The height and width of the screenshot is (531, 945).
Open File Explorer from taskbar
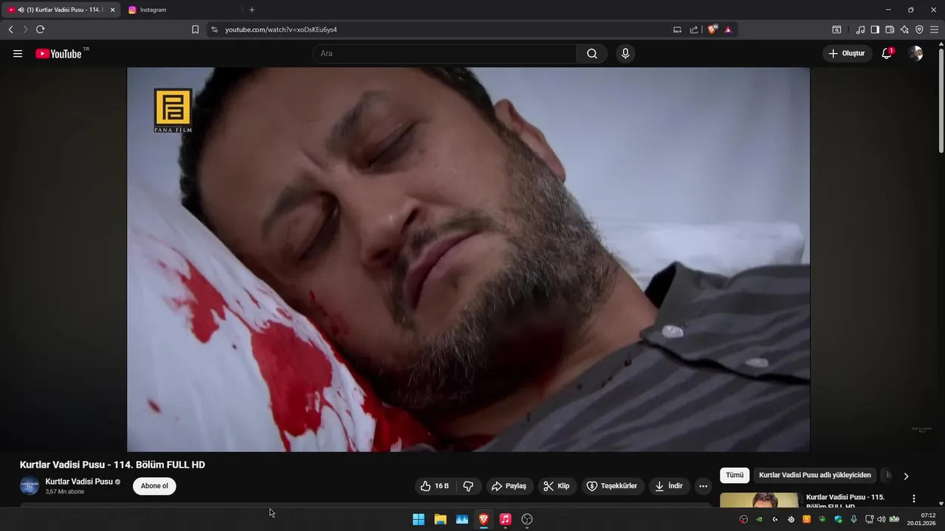pos(440,519)
